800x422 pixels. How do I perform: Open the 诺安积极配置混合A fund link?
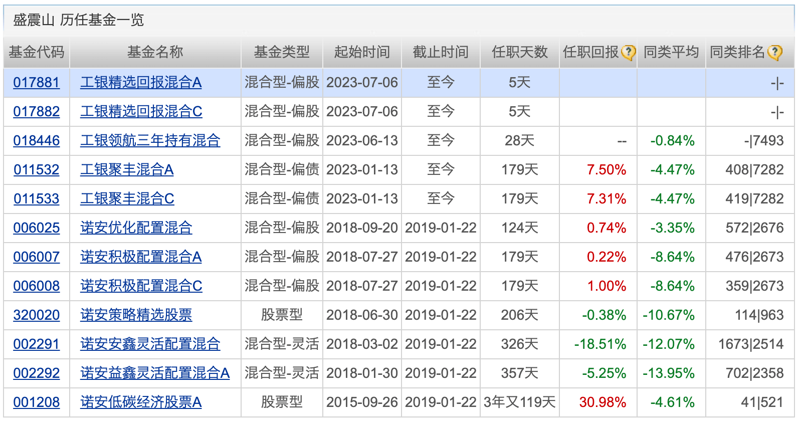[141, 257]
